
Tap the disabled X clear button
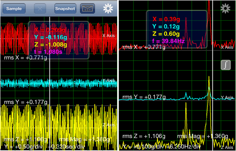(40, 9)
